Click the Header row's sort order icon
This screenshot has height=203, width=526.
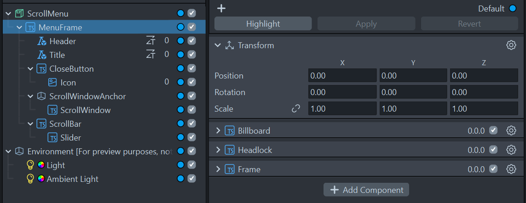point(150,41)
